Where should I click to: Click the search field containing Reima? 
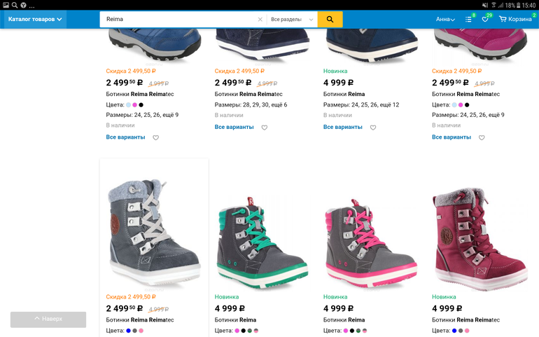click(178, 20)
